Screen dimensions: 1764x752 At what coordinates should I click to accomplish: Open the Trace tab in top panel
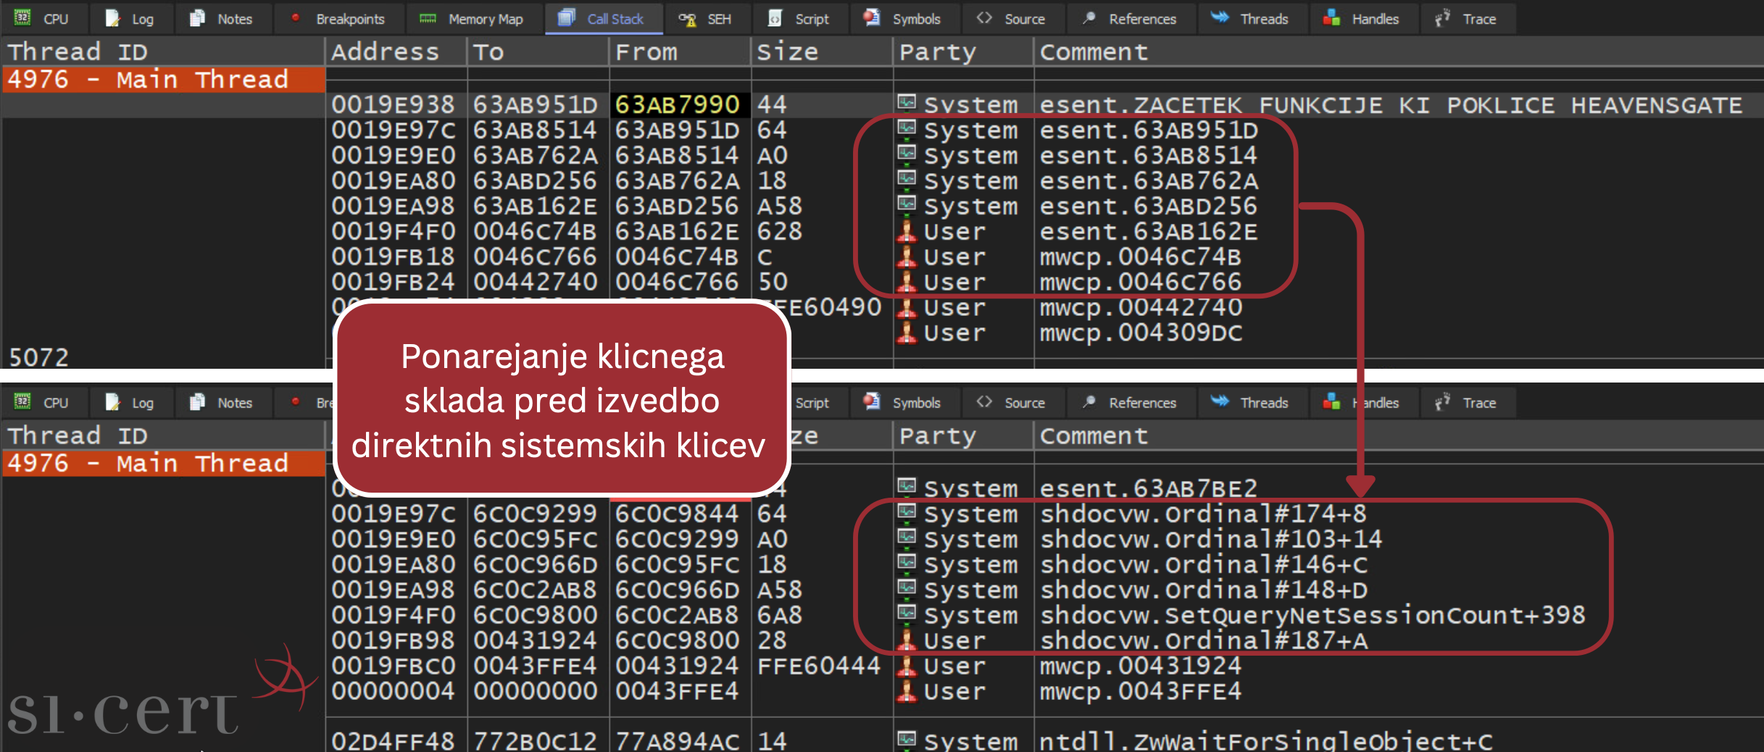pos(1465,19)
